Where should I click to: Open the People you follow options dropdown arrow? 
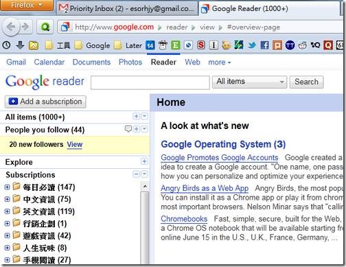tap(144, 129)
